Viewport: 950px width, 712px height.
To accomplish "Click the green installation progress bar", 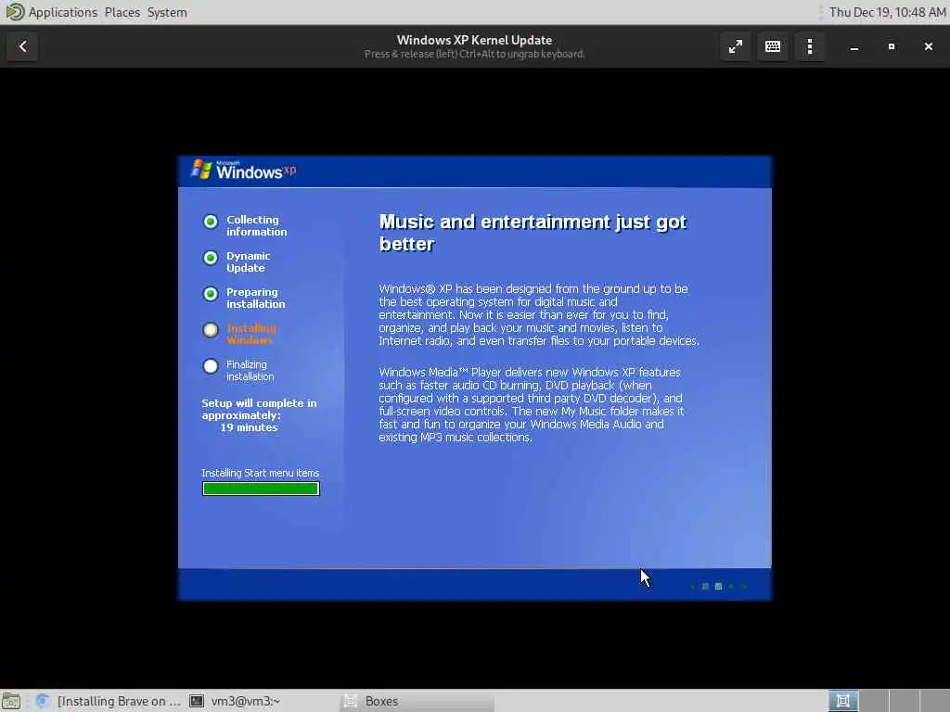I will click(261, 489).
